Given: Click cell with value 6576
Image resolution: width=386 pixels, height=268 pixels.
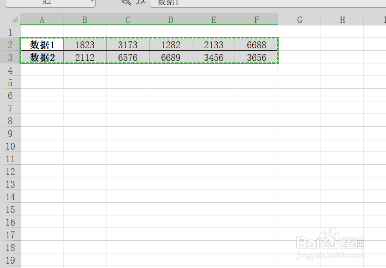Looking at the screenshot, I should tap(127, 57).
